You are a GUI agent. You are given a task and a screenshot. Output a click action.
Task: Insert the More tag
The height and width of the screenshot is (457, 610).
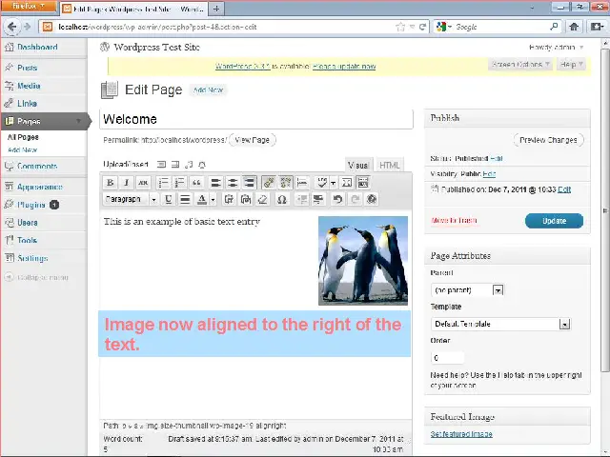coord(302,182)
